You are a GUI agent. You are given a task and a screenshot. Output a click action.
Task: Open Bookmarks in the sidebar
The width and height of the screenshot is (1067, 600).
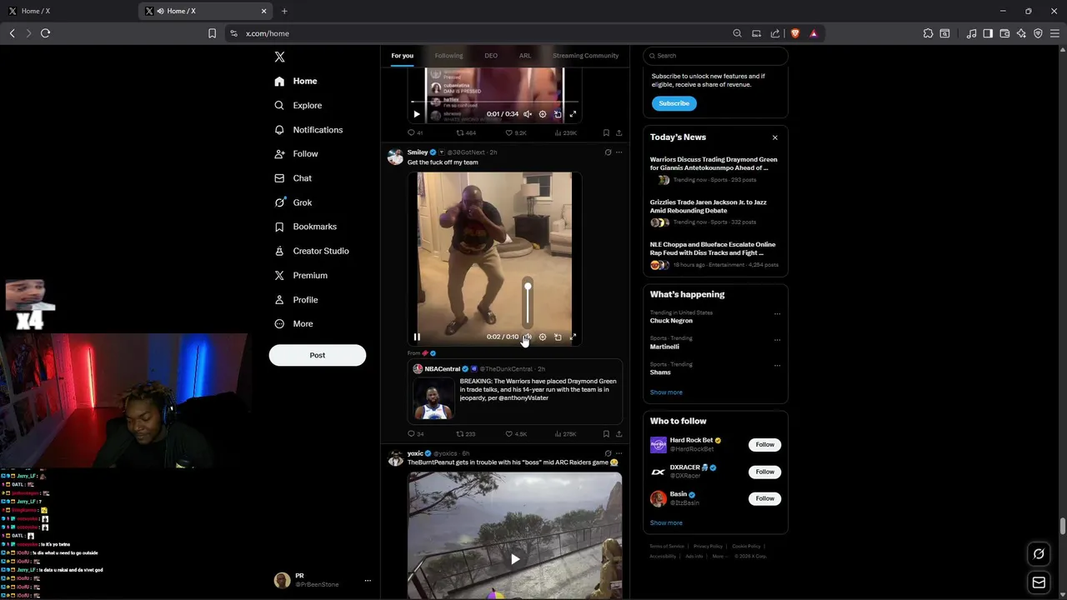305,227
